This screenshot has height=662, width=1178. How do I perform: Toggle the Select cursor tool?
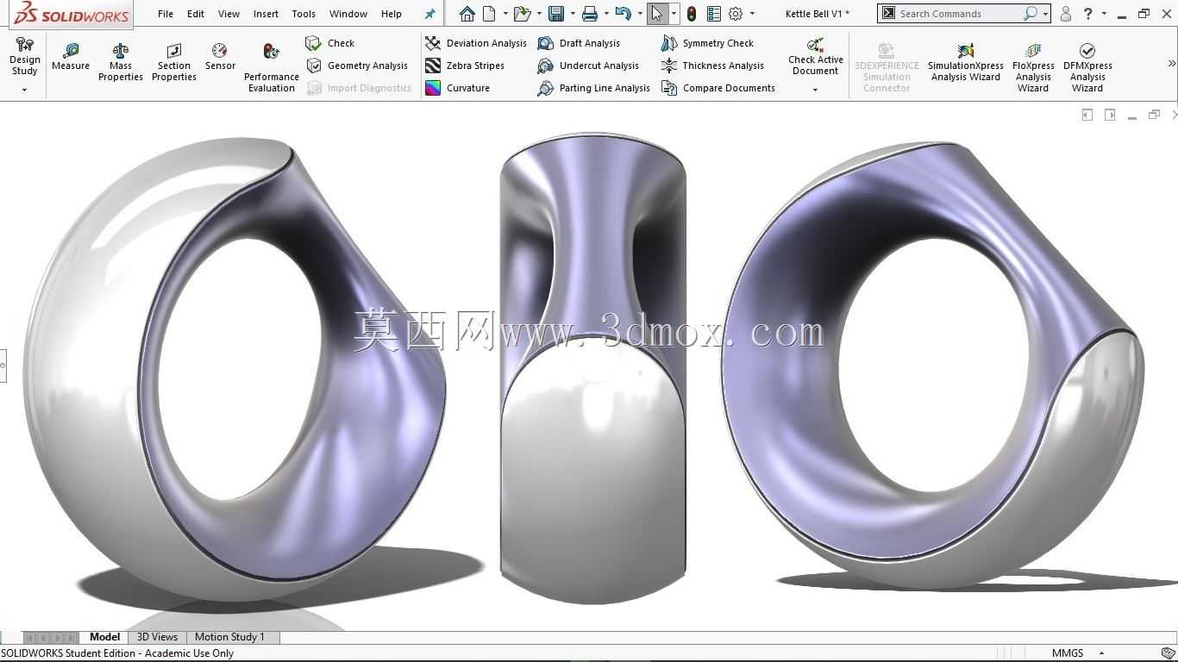[657, 14]
